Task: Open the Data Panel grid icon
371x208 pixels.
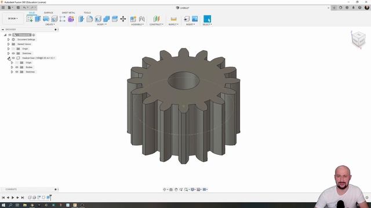Action: 3,8
